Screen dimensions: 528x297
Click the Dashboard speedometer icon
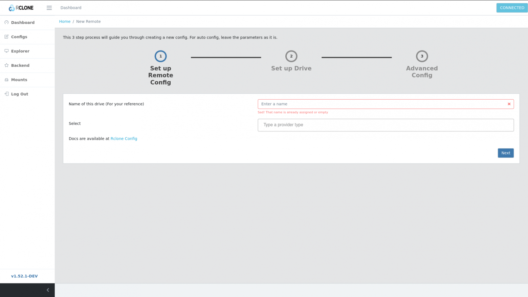(6, 22)
